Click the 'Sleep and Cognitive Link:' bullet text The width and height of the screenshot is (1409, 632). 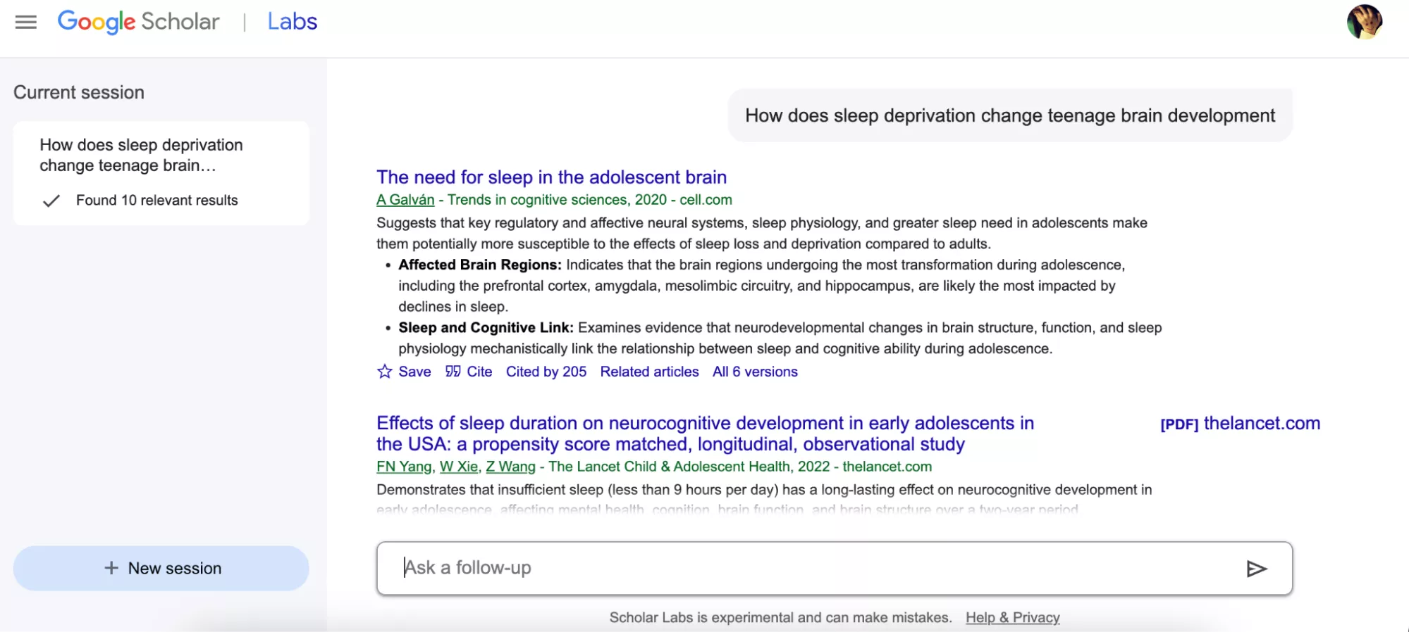click(486, 328)
